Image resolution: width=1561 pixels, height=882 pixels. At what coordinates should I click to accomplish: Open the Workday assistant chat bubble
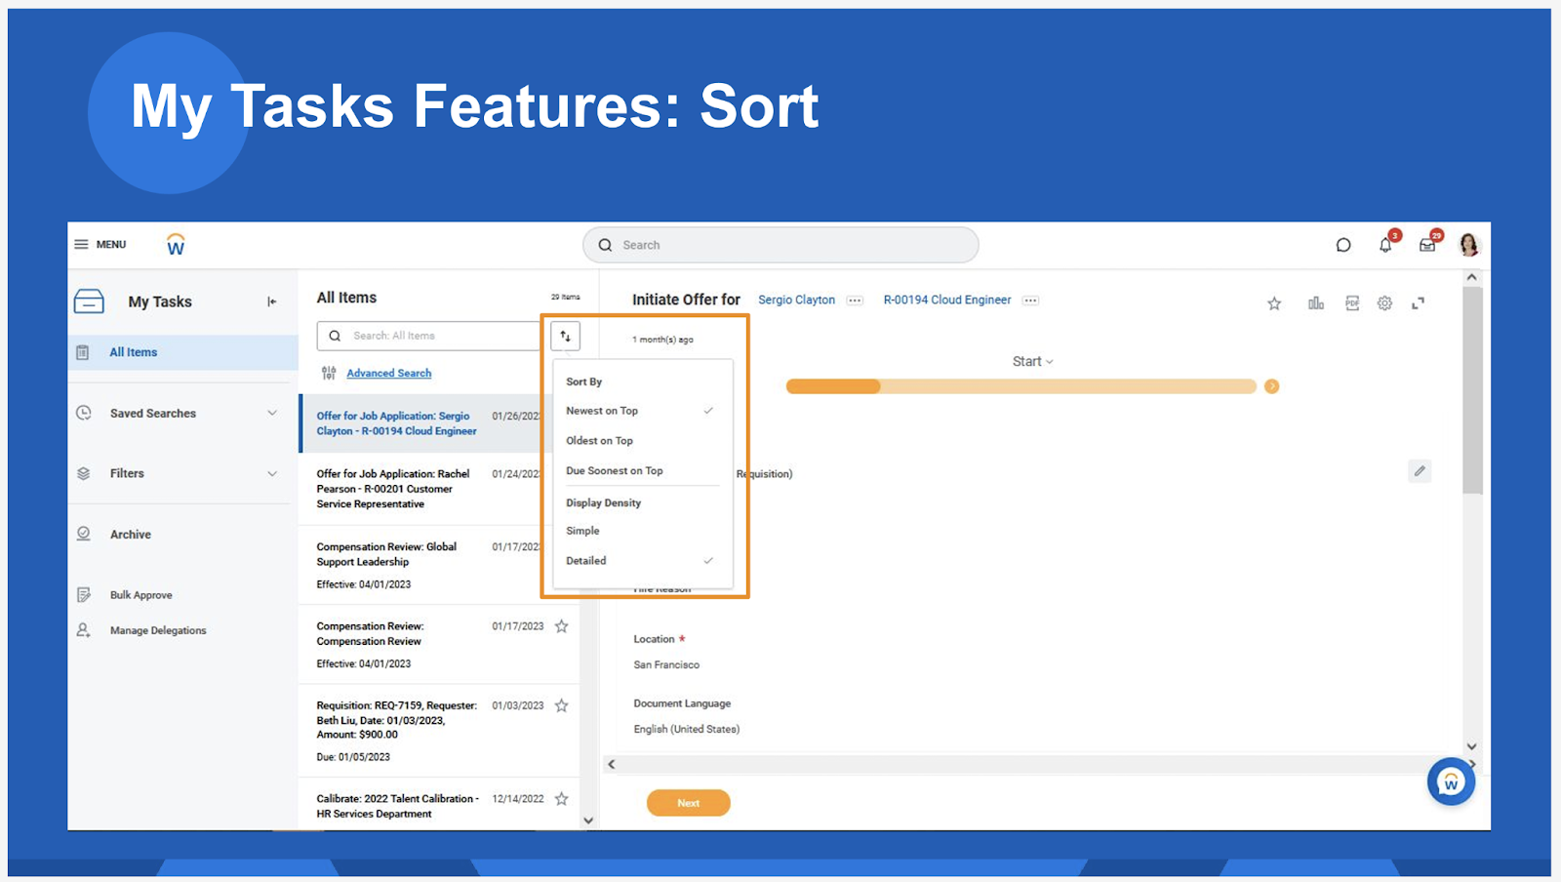(1451, 782)
